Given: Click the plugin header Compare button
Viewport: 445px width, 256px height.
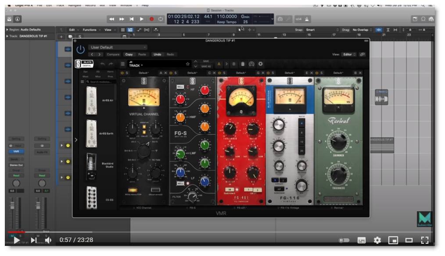Looking at the screenshot, I should tap(113, 54).
